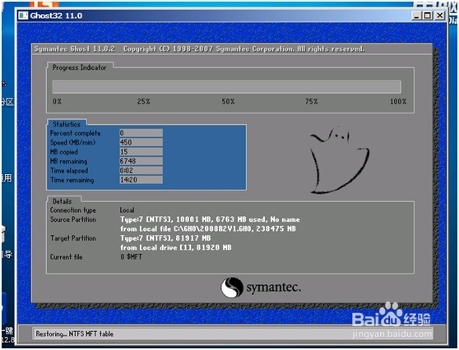Select the Time elapsed value 0:02
Viewport: 459px width, 350px height.
coord(141,170)
